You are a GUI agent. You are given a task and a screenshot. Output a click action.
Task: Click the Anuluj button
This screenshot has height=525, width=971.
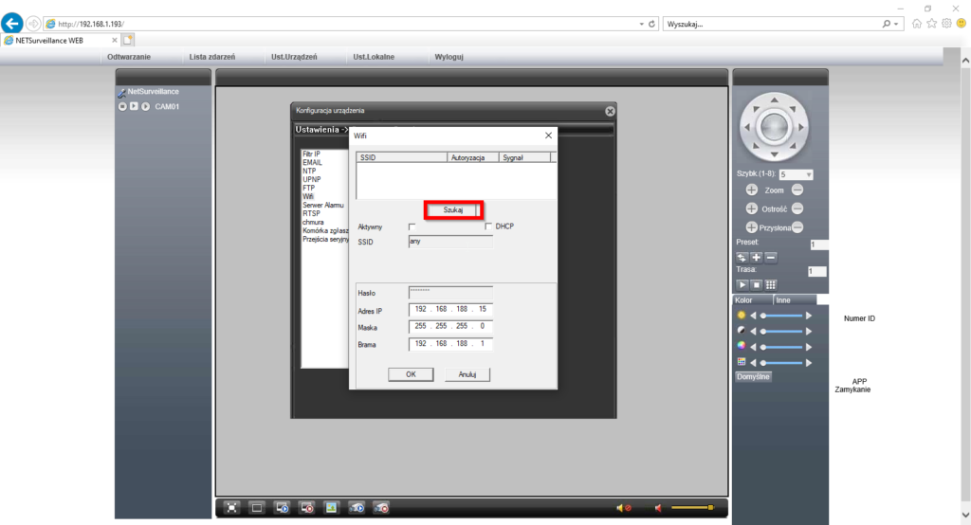(467, 374)
